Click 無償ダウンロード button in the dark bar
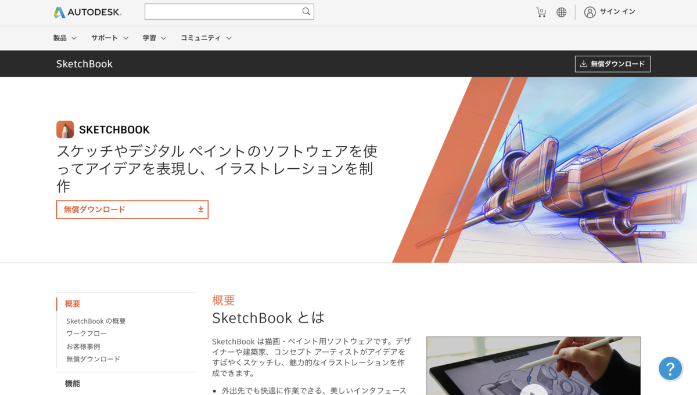This screenshot has height=395, width=697. pyautogui.click(x=613, y=64)
